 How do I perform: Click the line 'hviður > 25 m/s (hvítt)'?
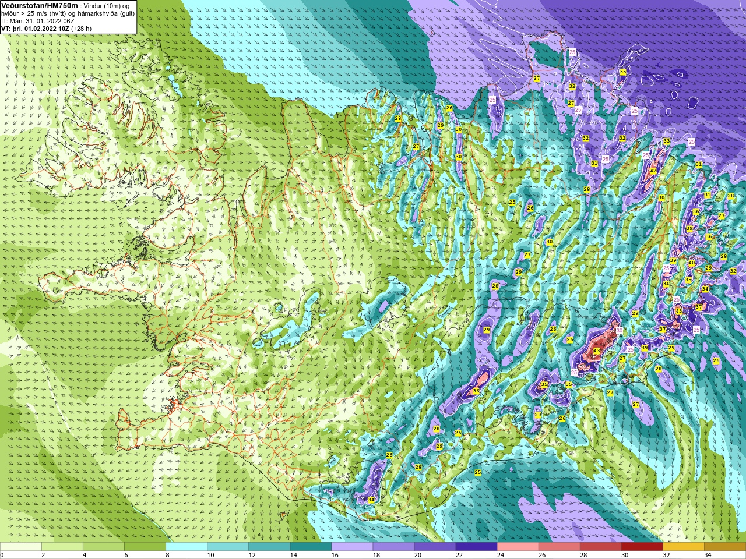[37, 13]
